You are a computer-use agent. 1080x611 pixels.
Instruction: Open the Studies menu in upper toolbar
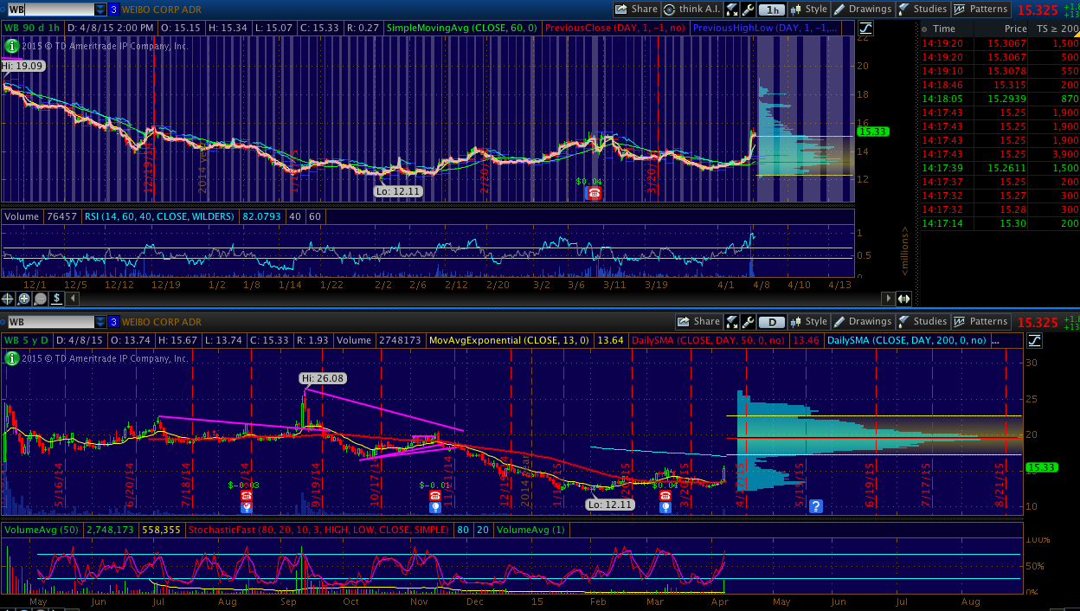(922, 10)
